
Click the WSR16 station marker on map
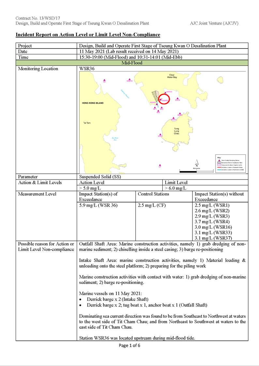130,79
